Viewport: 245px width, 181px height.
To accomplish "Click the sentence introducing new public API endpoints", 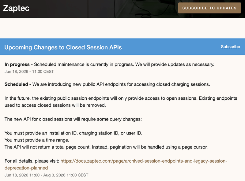I will pos(121,84).
